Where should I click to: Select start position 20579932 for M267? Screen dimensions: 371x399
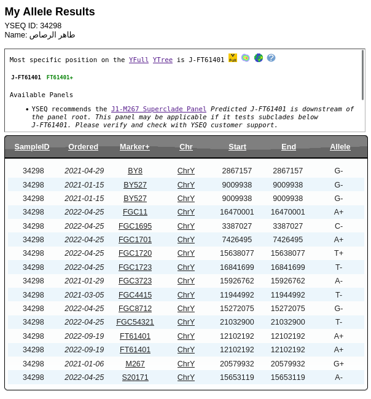(x=237, y=364)
